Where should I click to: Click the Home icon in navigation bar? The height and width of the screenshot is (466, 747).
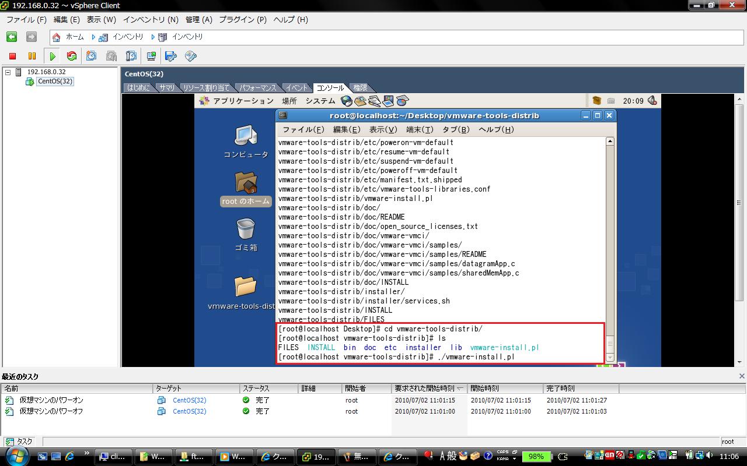pyautogui.click(x=57, y=37)
